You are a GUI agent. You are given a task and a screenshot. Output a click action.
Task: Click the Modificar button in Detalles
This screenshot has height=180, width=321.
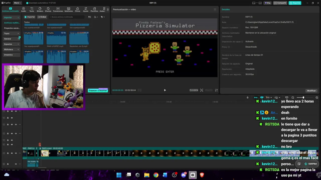click(x=311, y=91)
